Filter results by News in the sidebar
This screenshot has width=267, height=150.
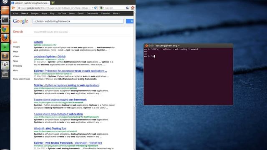[x=15, y=61]
